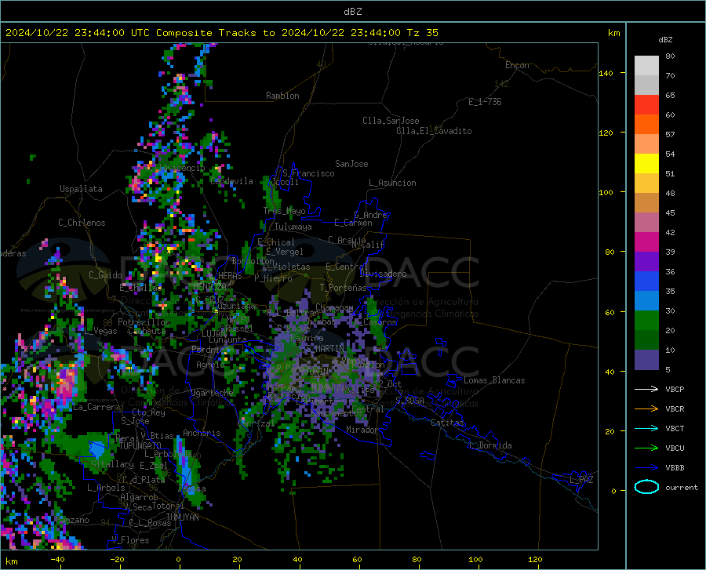Click the L_Vegas label on map
The height and width of the screenshot is (570, 706).
[x=100, y=331]
